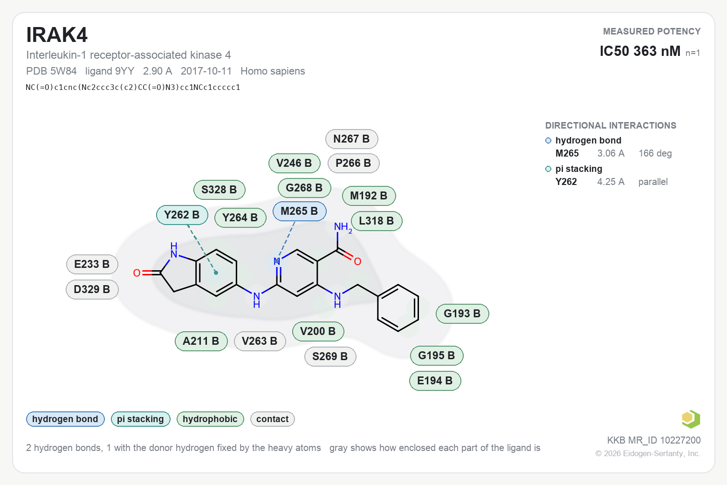Click the PDB 5W84 identifier

[x=51, y=71]
